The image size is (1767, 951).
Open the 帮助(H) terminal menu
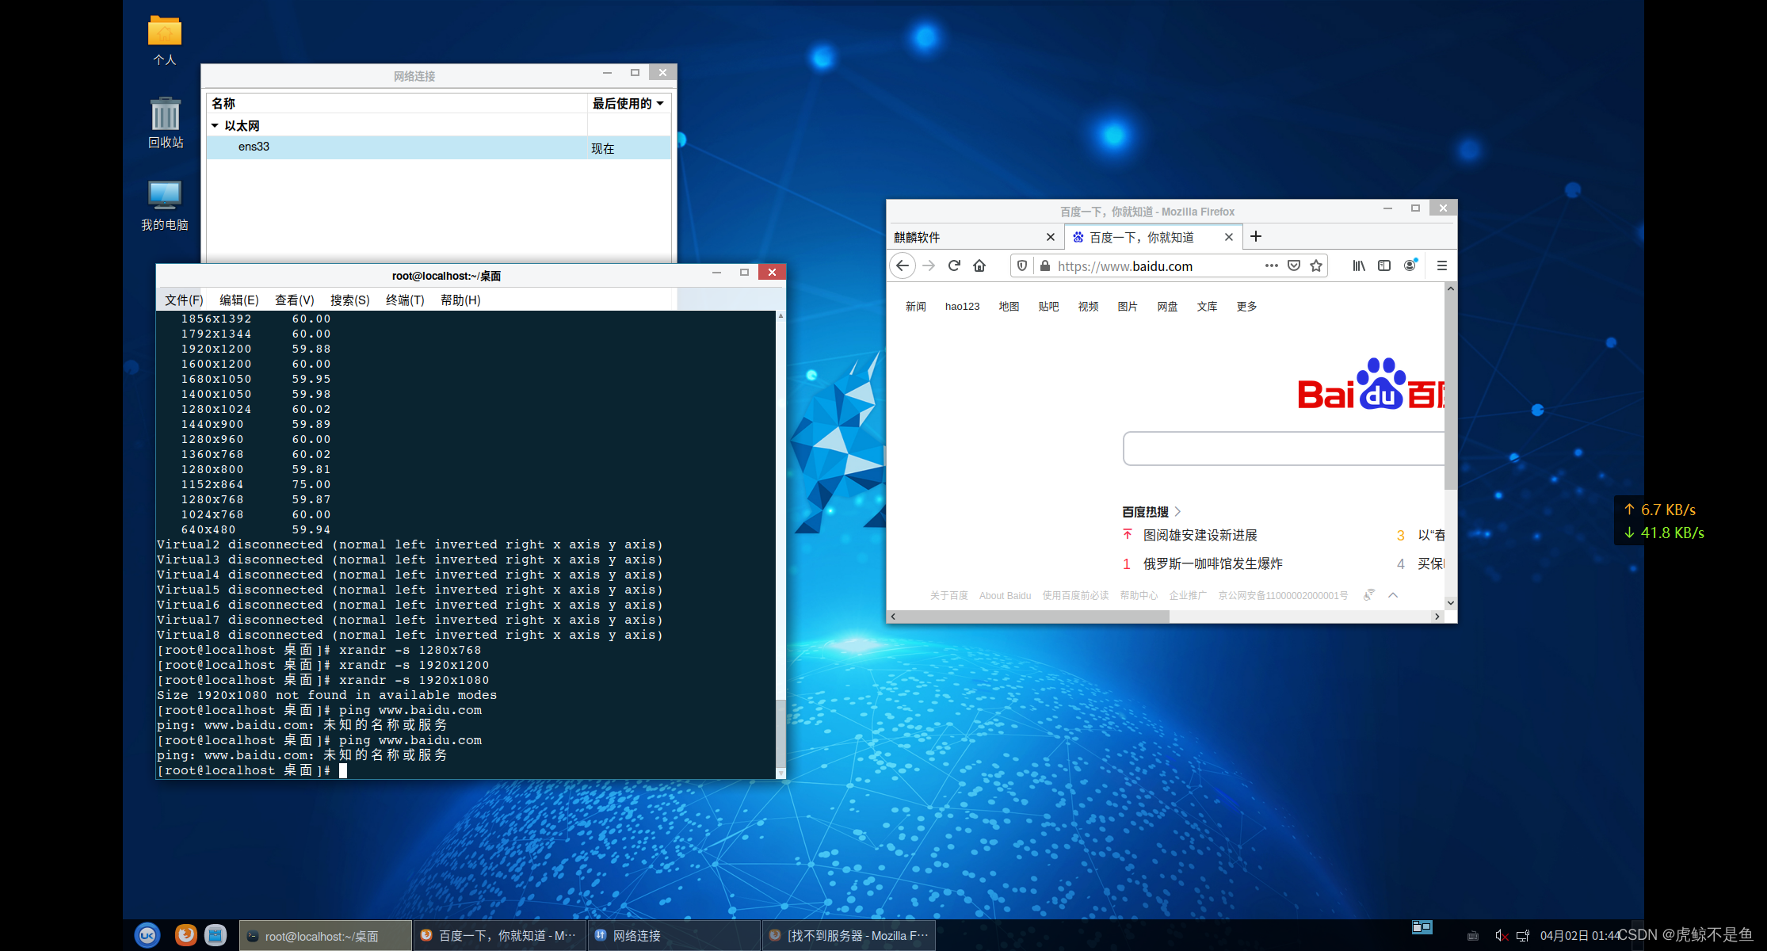tap(460, 300)
